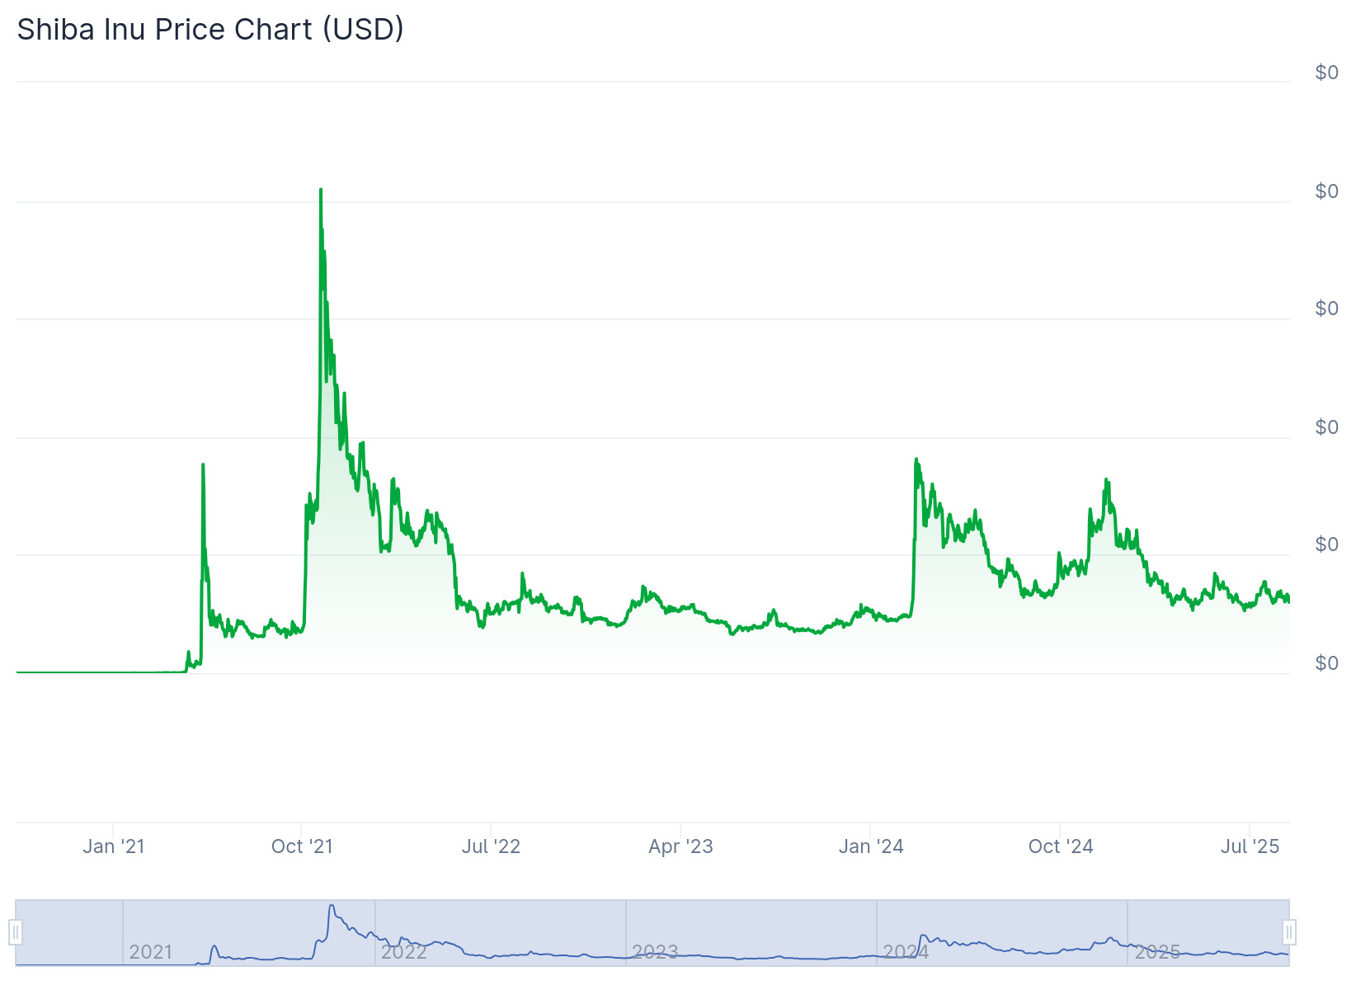Click the 2024 marker in the navigator

point(906,952)
